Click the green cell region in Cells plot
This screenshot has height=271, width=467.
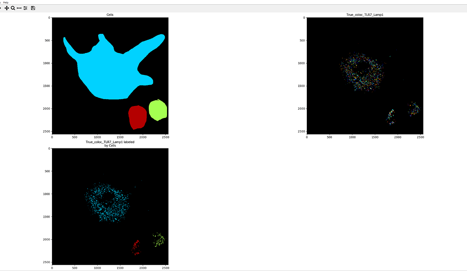[x=157, y=109]
